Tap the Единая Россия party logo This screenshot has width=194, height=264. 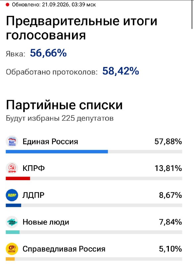[x=12, y=142]
